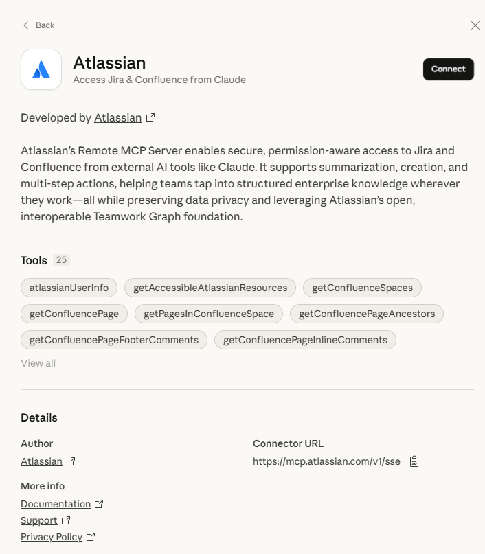Viewport: 485px width, 554px height.
Task: Click the Back arrow chevron
Action: (26, 25)
